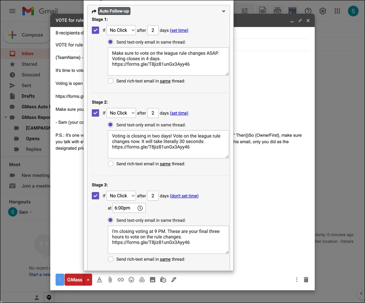
Task: Click the Compose button
Action: (26, 35)
